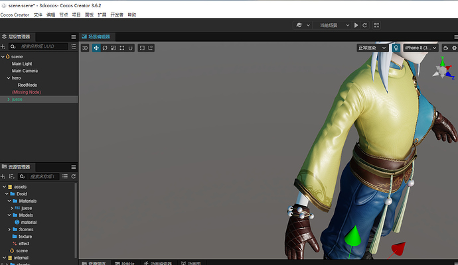The height and width of the screenshot is (265, 458).
Task: Click add node plus in Hierarchy
Action: coord(3,46)
